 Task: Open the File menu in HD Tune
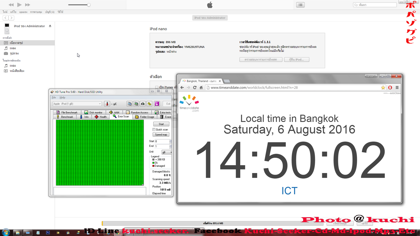54,98
